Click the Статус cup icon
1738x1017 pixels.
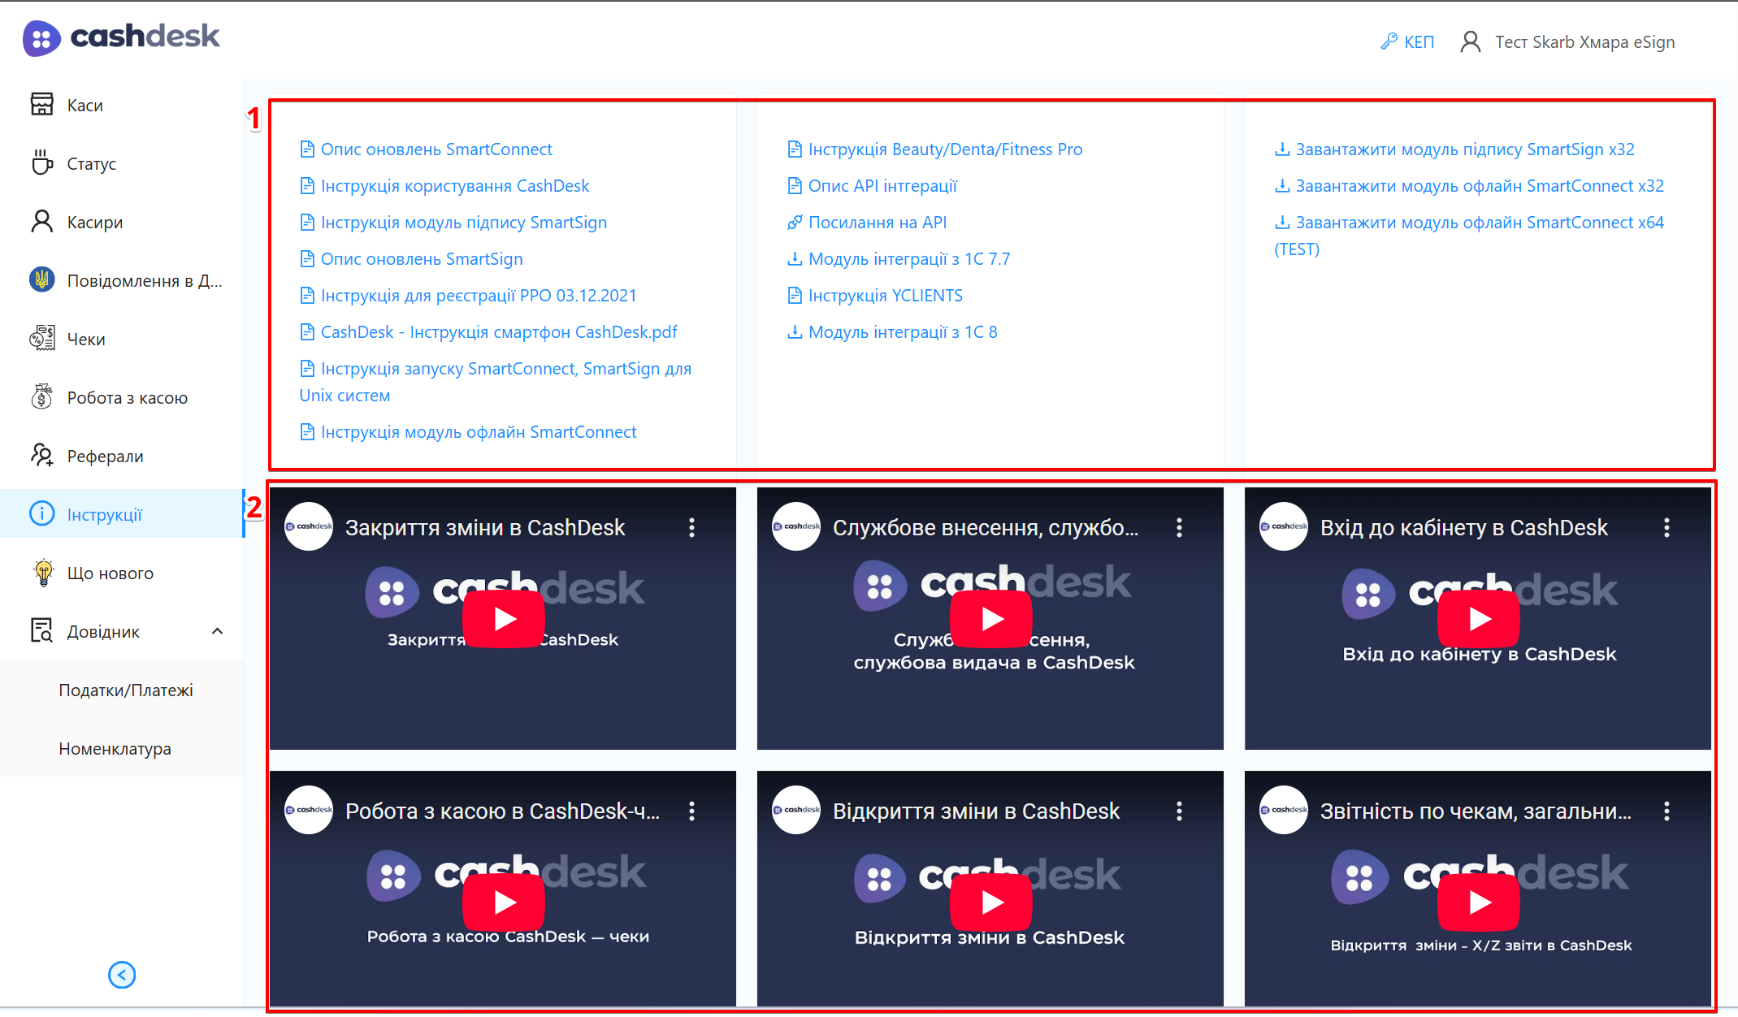pos(41,163)
